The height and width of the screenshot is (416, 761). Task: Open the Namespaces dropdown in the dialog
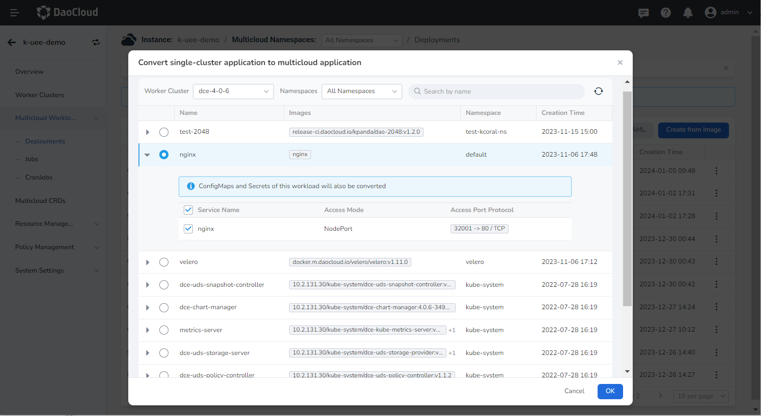[361, 92]
